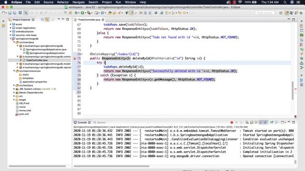The height and width of the screenshot is (171, 305).
Task: Open the Source menu
Action: pyautogui.click(x=49, y=2)
